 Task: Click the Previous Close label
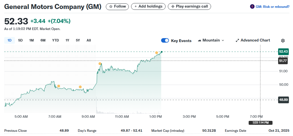pyautogui.click(x=15, y=131)
